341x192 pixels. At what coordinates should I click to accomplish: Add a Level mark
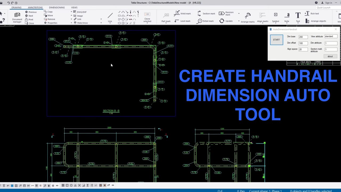(x=182, y=21)
